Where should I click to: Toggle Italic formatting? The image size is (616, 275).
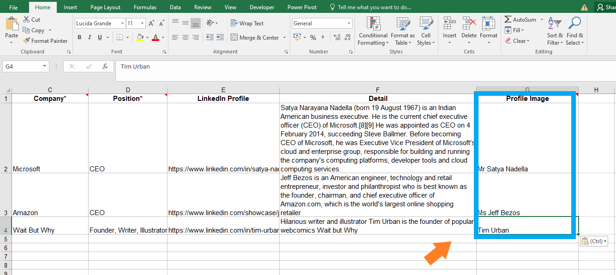tap(90, 37)
